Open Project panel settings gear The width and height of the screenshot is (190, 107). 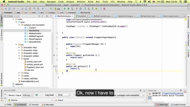click(47, 16)
